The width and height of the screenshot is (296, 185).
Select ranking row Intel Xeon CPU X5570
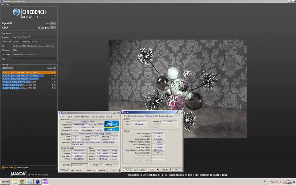tap(29, 79)
